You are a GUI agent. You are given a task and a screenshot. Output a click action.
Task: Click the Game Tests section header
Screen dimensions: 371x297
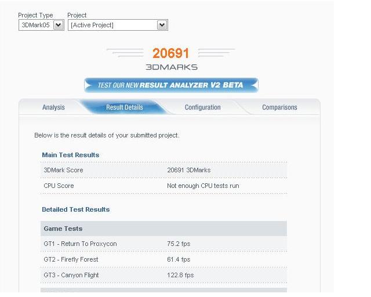(x=163, y=229)
